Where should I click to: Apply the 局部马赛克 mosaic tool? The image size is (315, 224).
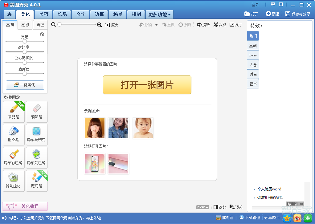tap(37, 135)
